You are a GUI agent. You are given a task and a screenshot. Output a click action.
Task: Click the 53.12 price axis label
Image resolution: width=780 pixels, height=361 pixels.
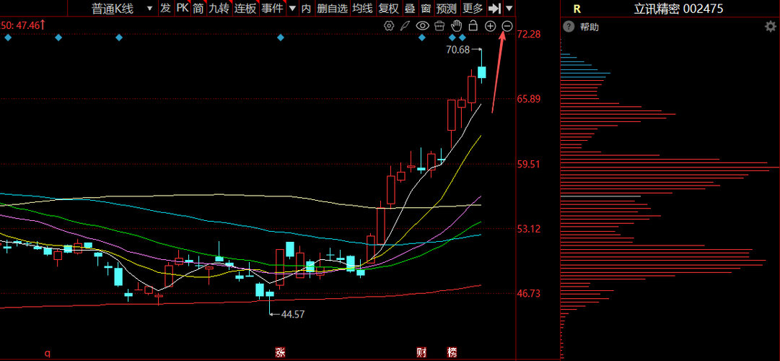(x=529, y=229)
